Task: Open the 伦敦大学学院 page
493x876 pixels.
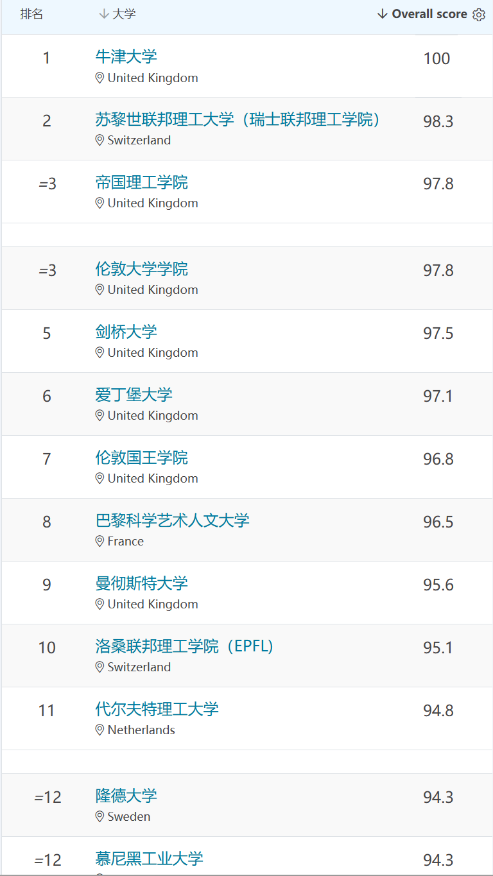Action: [141, 270]
